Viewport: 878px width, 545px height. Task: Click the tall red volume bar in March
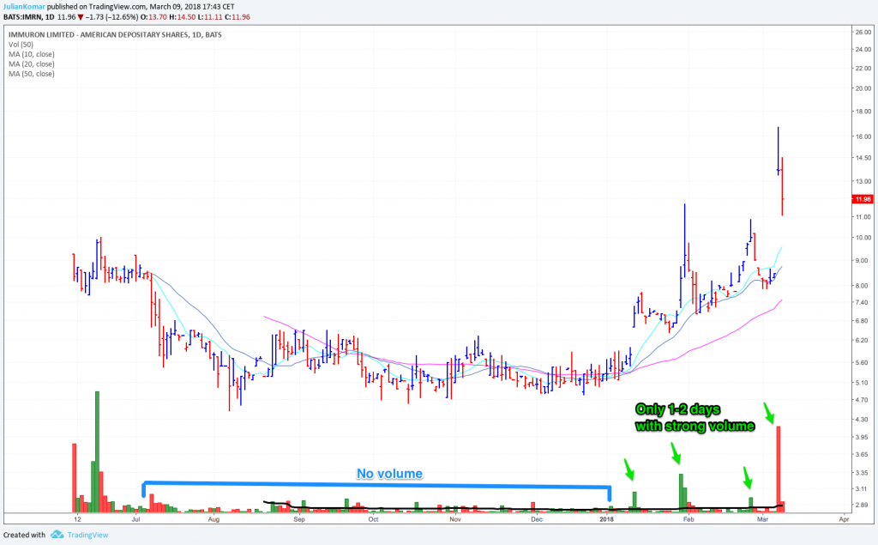point(779,463)
